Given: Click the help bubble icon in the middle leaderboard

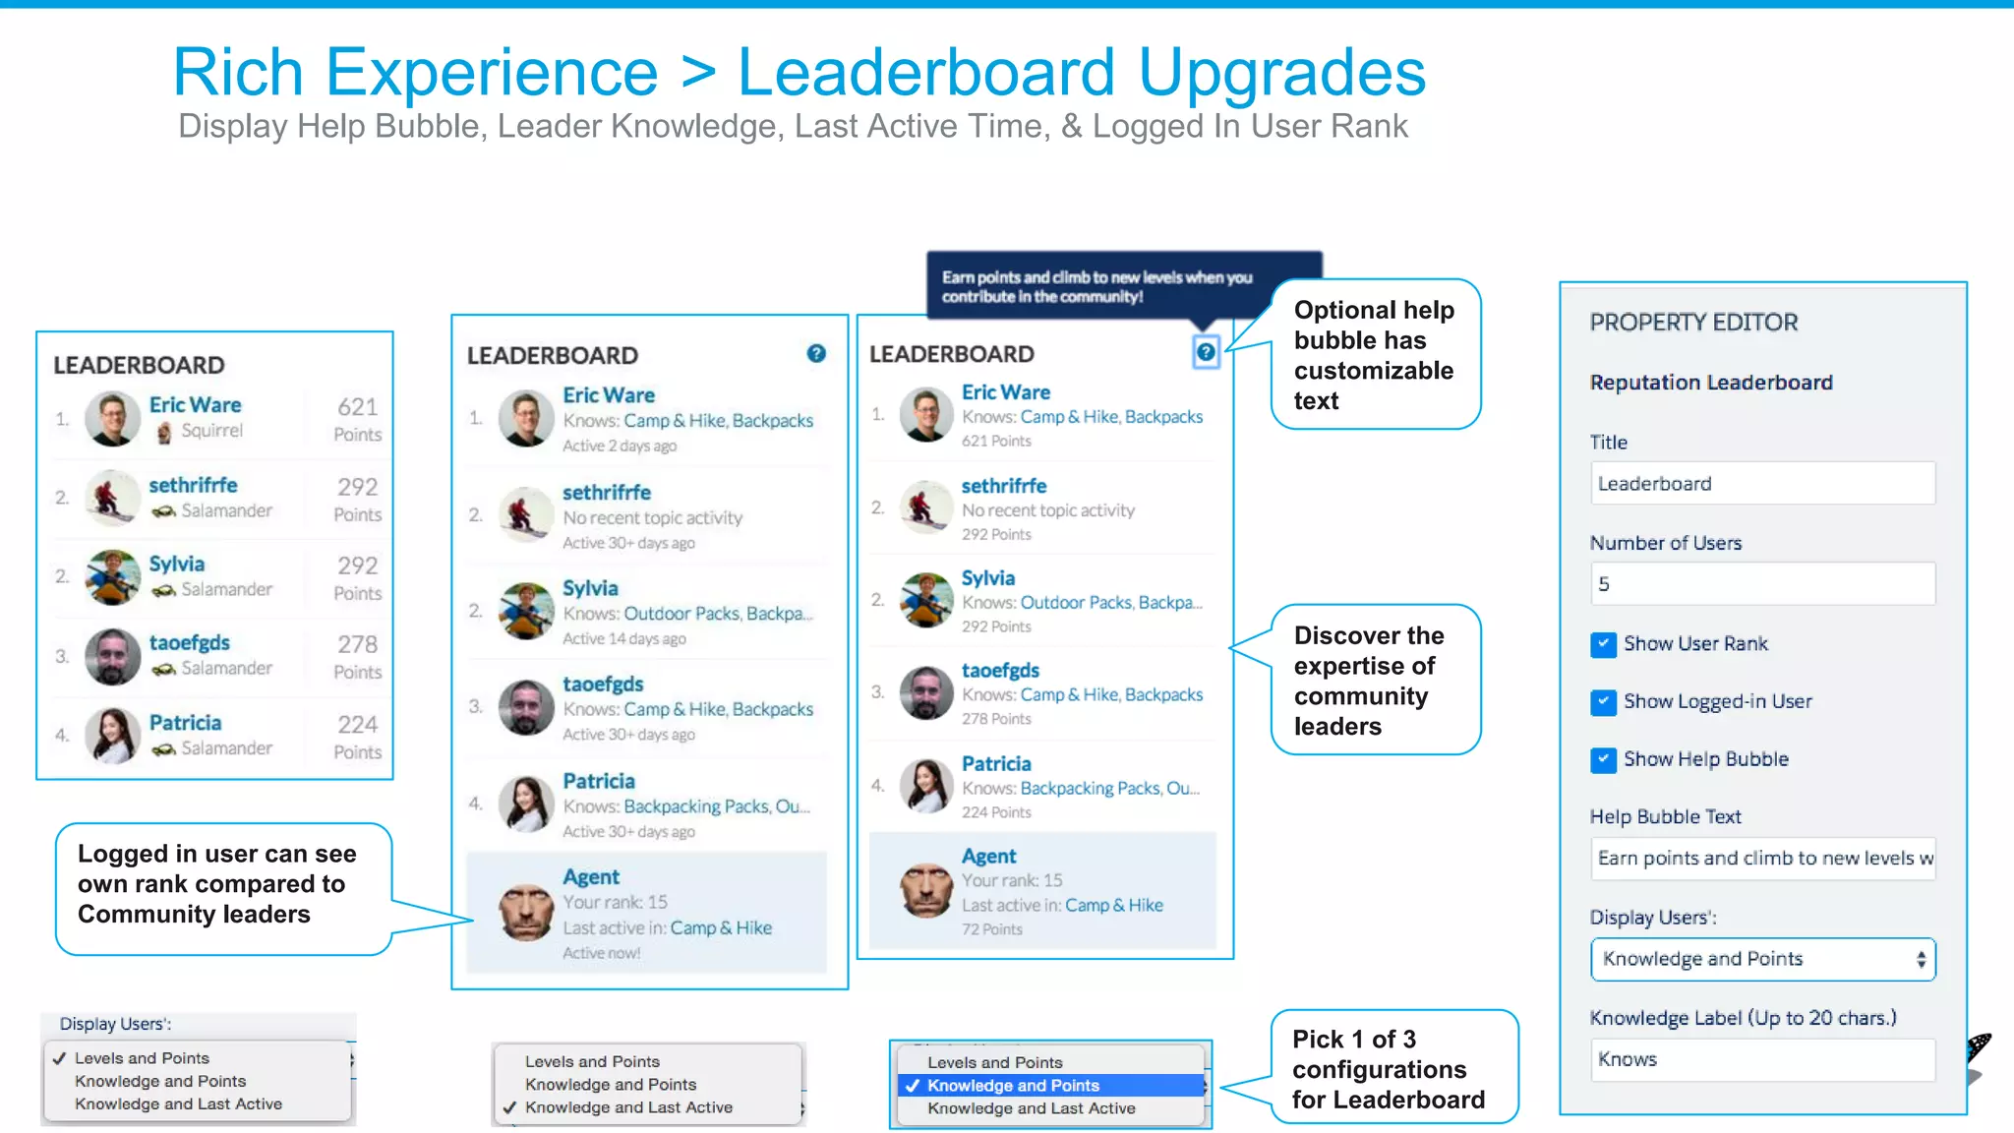Looking at the screenshot, I should (x=816, y=354).
